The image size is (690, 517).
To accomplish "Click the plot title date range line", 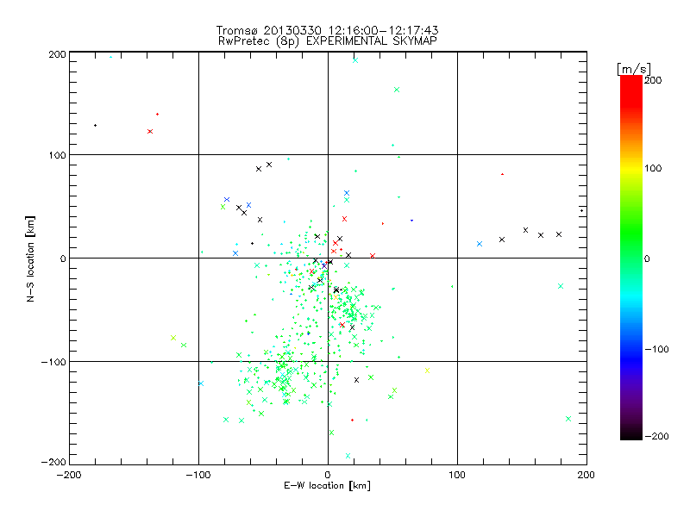I will 327,30.
